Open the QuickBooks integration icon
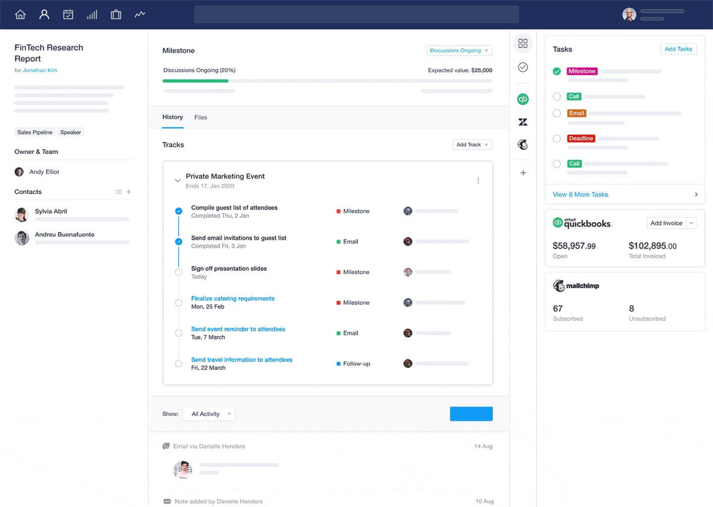This screenshot has height=507, width=713. [522, 99]
